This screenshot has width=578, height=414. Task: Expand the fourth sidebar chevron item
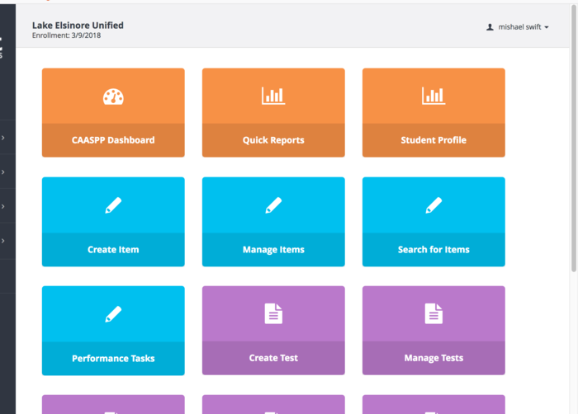click(x=4, y=241)
